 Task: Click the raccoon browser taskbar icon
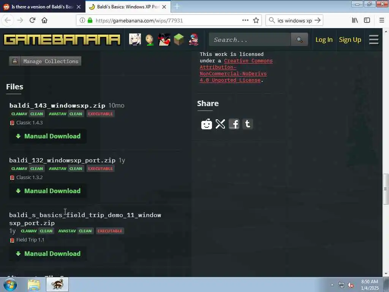pyautogui.click(x=57, y=284)
